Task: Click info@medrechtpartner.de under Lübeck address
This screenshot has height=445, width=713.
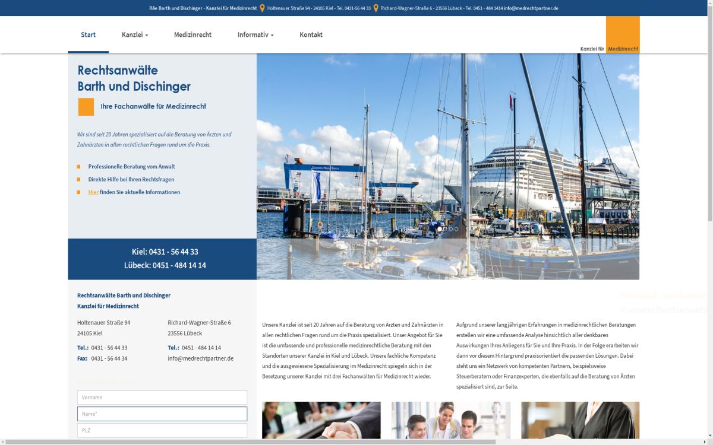Action: point(200,358)
